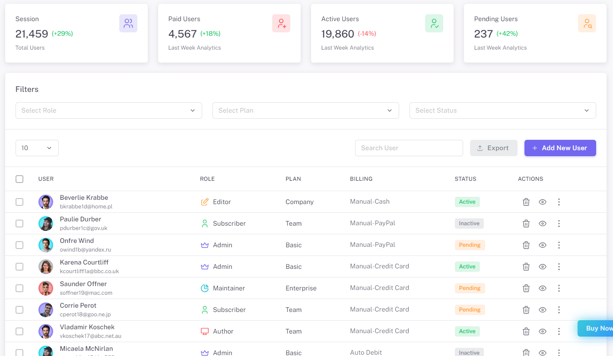Sort by the USER column header

[46, 179]
